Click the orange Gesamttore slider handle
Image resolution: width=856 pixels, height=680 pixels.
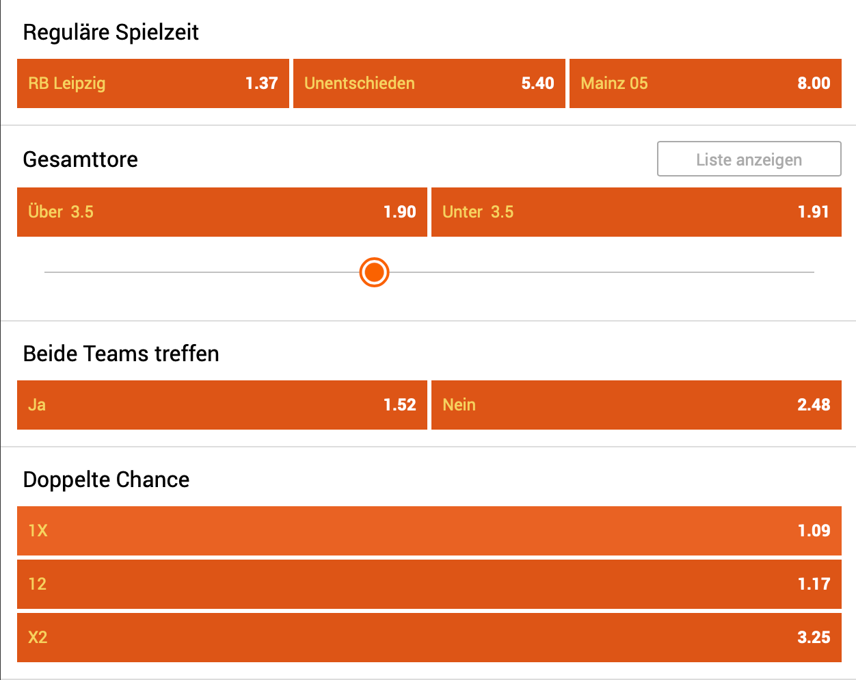tap(375, 272)
